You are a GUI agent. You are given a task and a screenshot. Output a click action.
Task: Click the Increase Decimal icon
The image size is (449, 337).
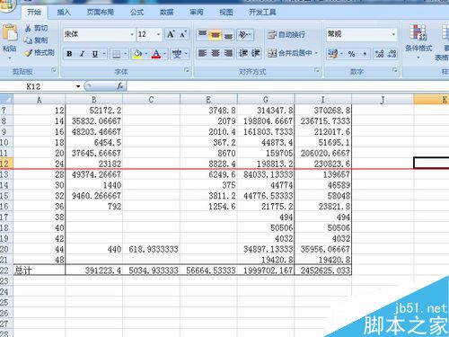pos(380,54)
